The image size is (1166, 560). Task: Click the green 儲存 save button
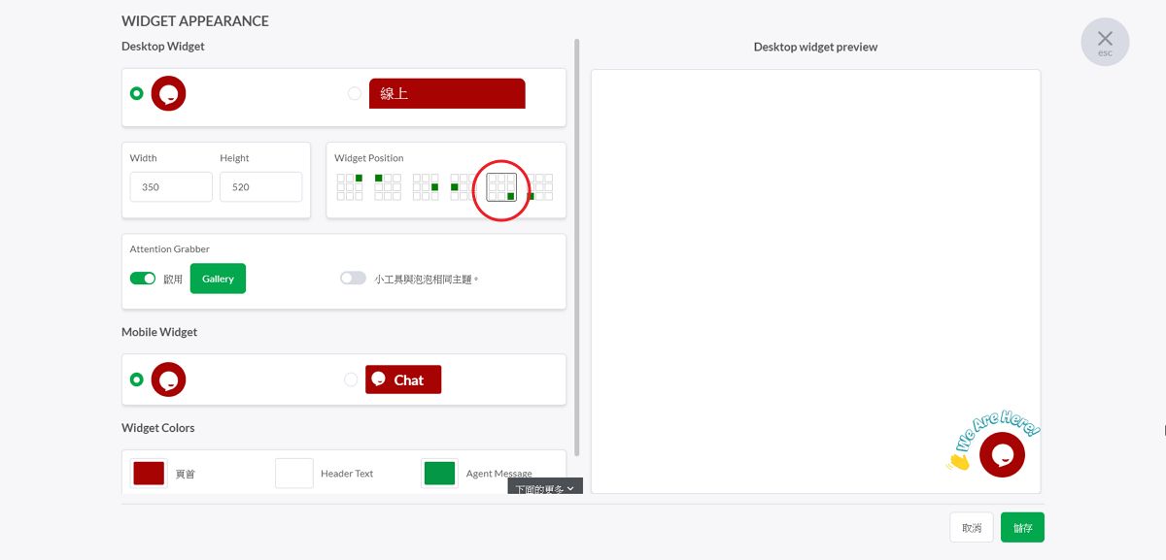point(1022,528)
